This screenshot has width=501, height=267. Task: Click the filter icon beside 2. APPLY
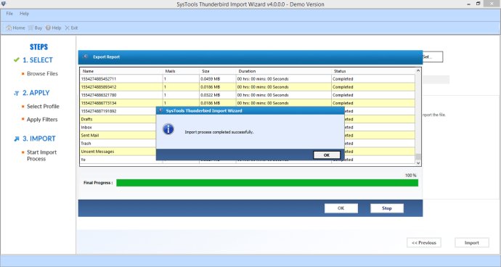pos(17,94)
